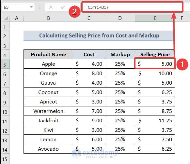This screenshot has height=164, width=190.
Task: Click the Selling Price header cell
Action: 155,54
